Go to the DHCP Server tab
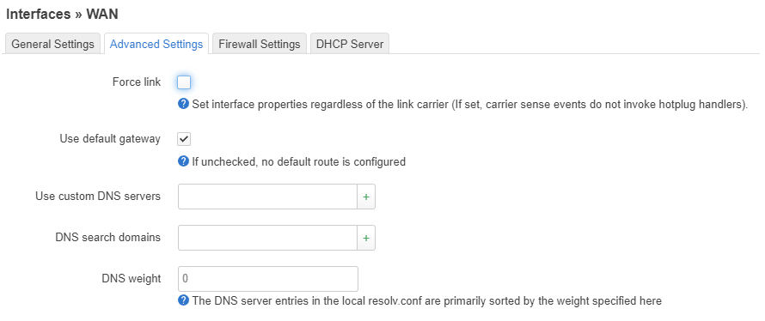Screen dimensions: 765x321 349,44
